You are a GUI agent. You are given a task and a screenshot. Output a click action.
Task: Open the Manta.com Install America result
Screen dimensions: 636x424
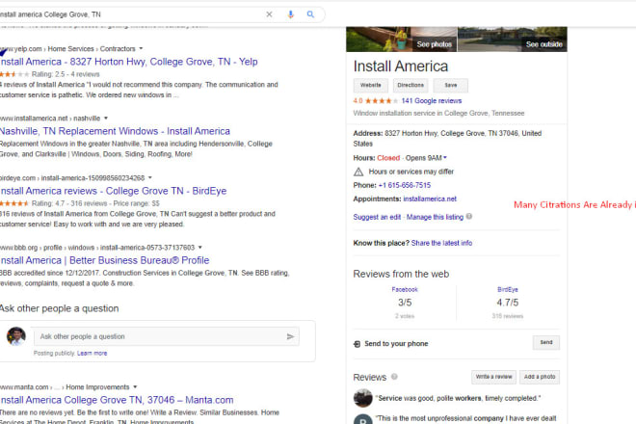click(117, 400)
